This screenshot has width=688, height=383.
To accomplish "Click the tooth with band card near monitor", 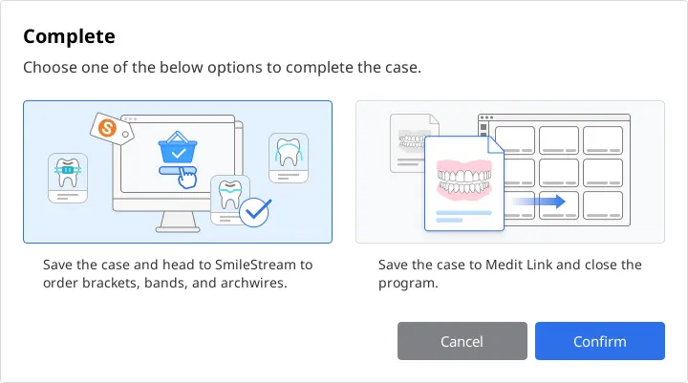I will click(228, 200).
